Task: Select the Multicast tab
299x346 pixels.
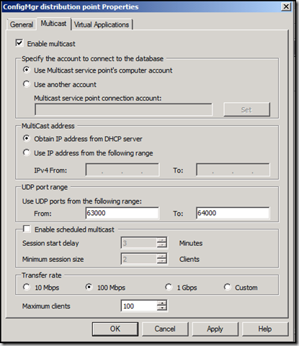Action: (x=53, y=24)
